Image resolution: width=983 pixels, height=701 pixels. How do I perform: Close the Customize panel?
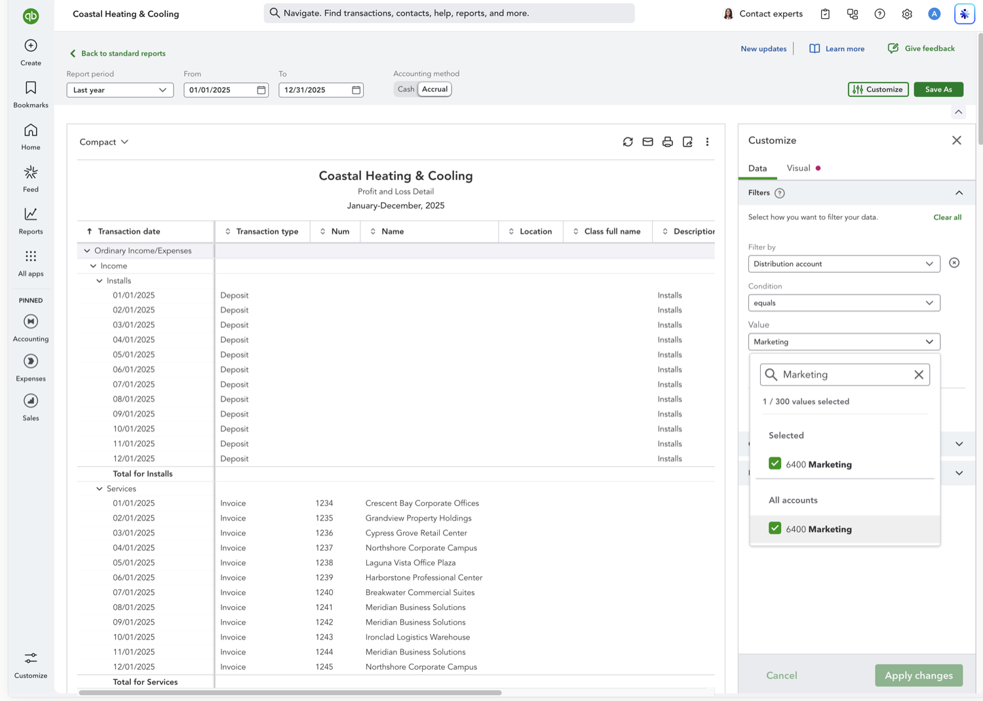[x=957, y=140]
